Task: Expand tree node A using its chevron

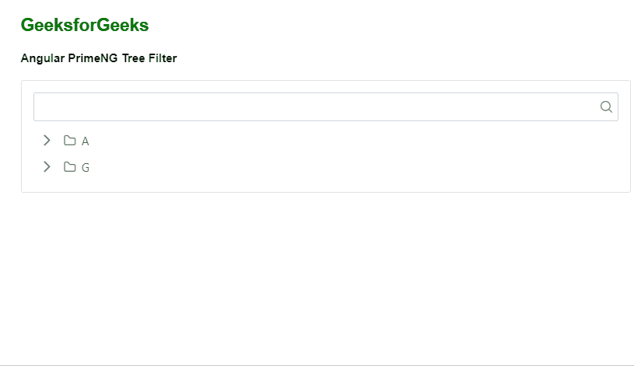Action: coord(47,140)
